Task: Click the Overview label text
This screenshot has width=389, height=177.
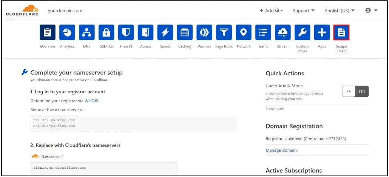Action: [x=47, y=46]
